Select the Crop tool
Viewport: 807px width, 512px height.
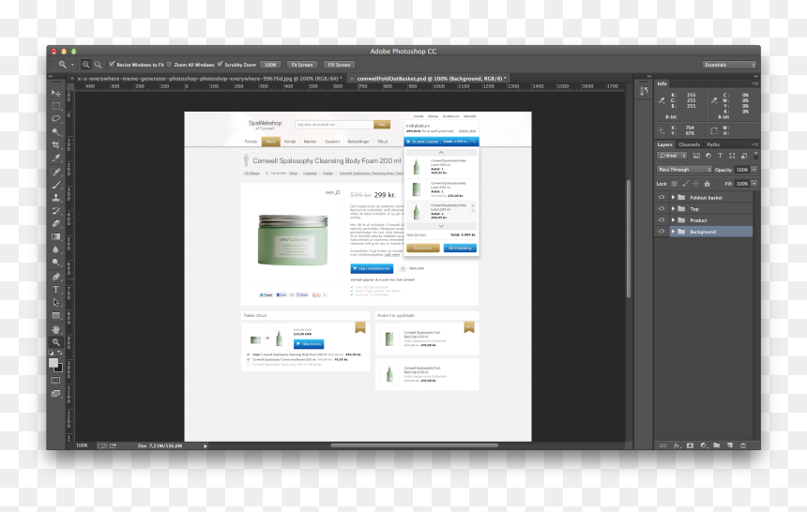[x=55, y=145]
